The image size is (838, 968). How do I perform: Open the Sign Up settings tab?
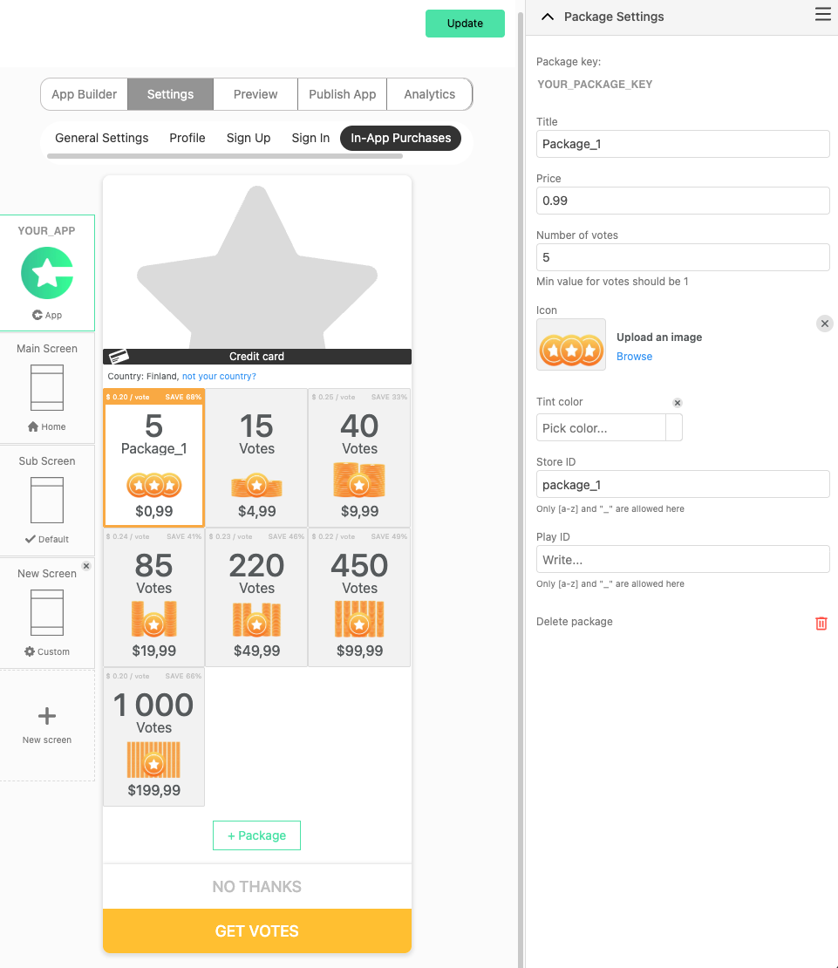[x=247, y=138]
